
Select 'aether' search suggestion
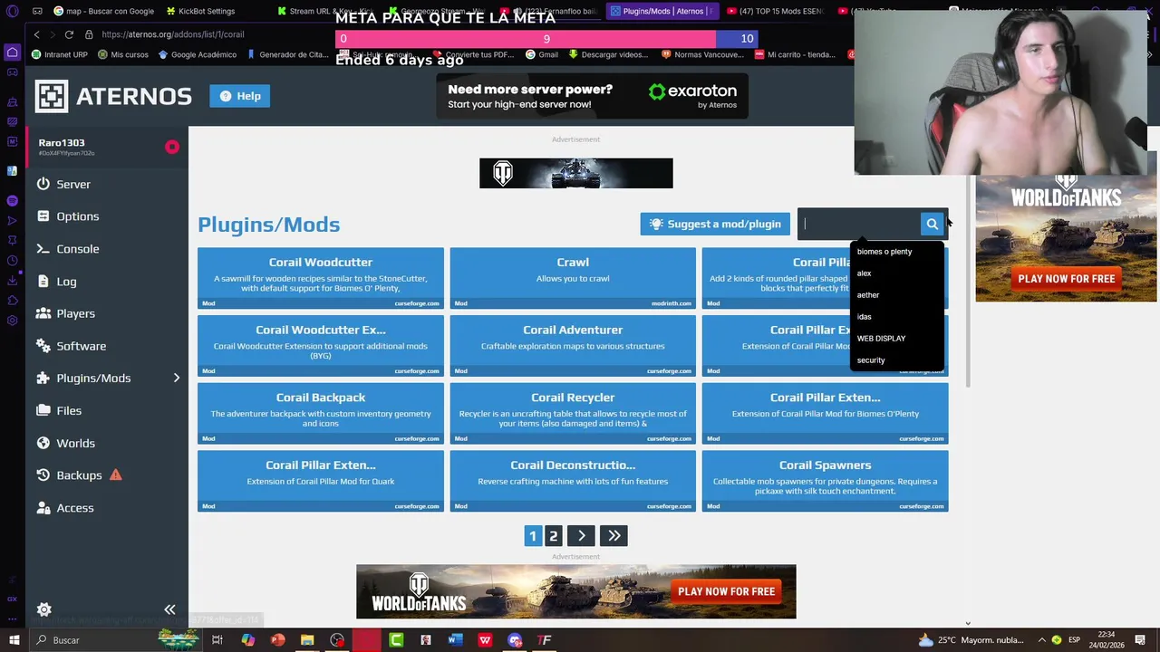point(868,295)
